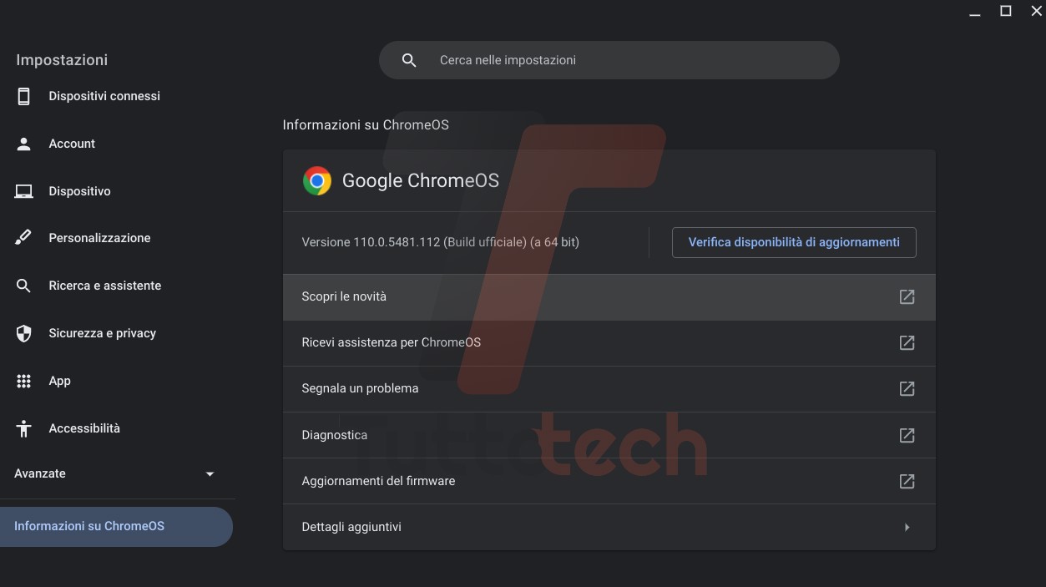This screenshot has height=587, width=1046.
Task: Click the Dispositivi connessi phone icon
Action: 23,96
